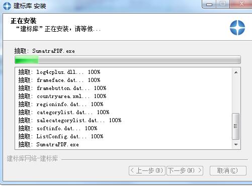Click the green installation progress bar
The height and width of the screenshot is (186, 252).
pos(128,59)
